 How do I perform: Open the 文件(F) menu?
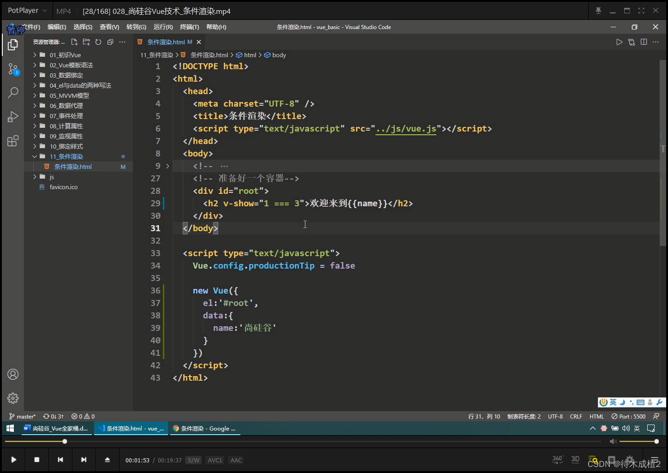[31, 27]
